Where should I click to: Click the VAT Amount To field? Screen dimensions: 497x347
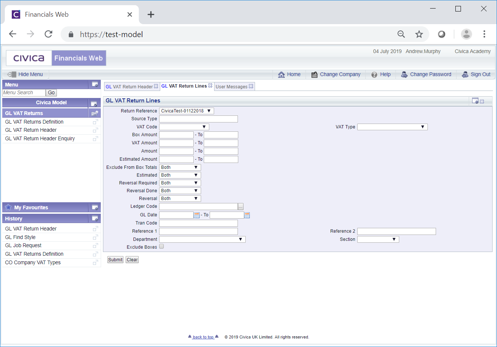coord(221,143)
